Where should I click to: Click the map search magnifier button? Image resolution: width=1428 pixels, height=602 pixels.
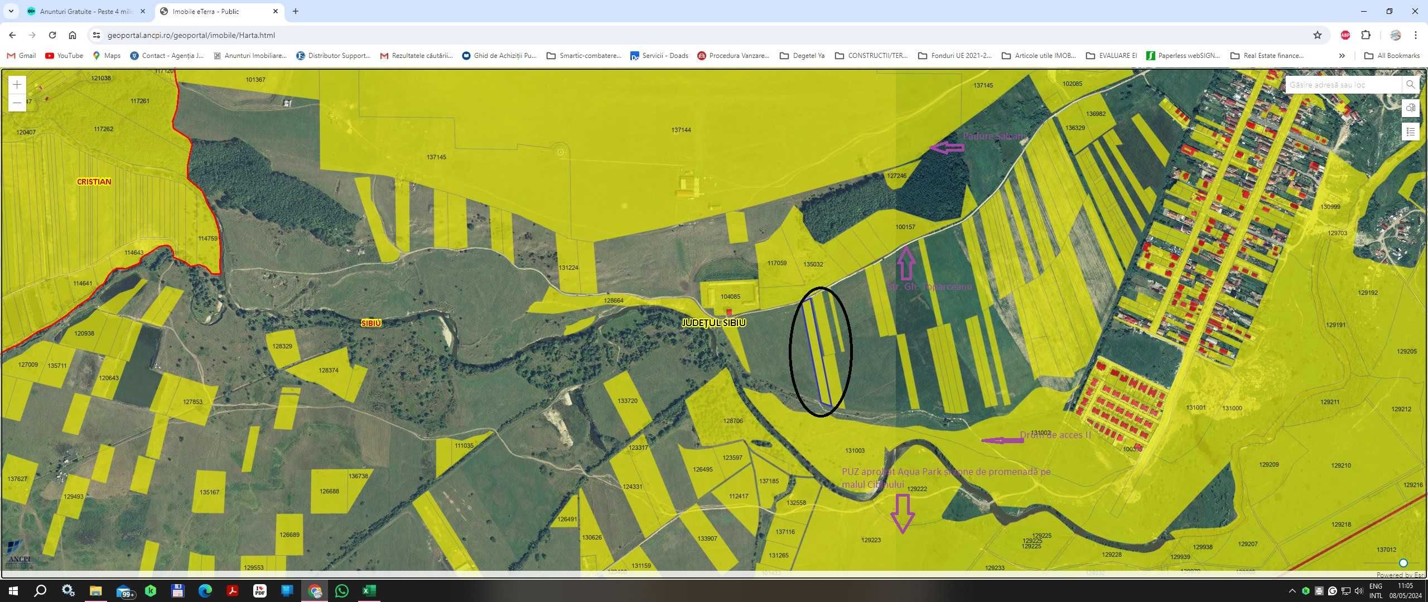1410,85
